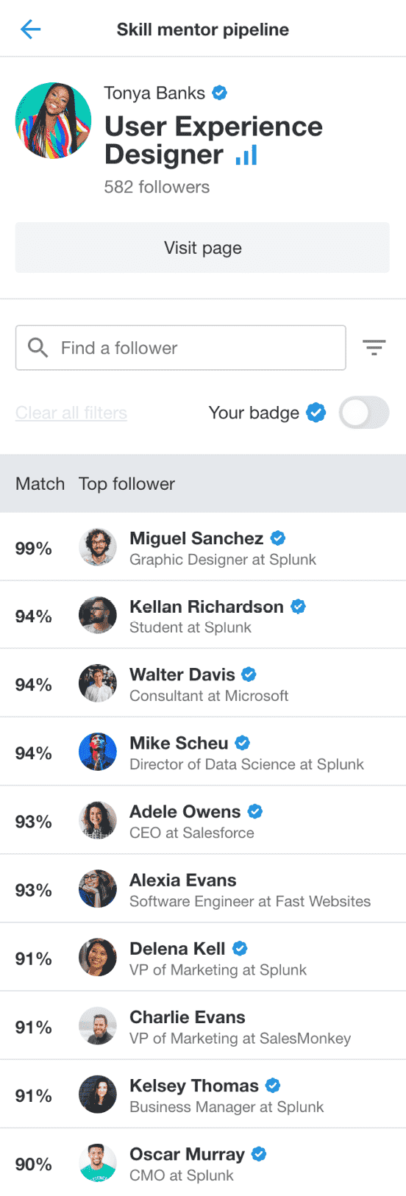Toggle the Your badge switch
406x1196 pixels.
coord(364,413)
